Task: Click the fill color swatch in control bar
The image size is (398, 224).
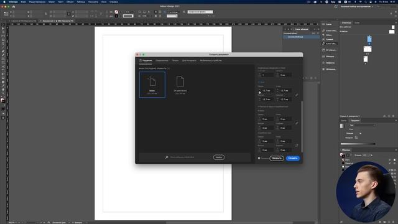Action: point(116,12)
